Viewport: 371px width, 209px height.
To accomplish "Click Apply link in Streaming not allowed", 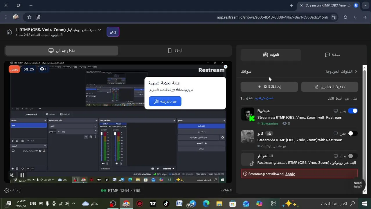I will click(x=290, y=174).
